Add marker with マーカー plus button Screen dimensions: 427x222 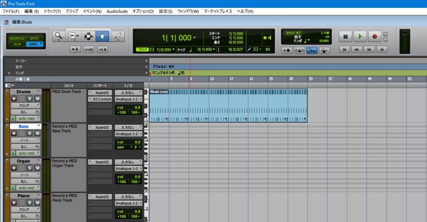[146, 61]
